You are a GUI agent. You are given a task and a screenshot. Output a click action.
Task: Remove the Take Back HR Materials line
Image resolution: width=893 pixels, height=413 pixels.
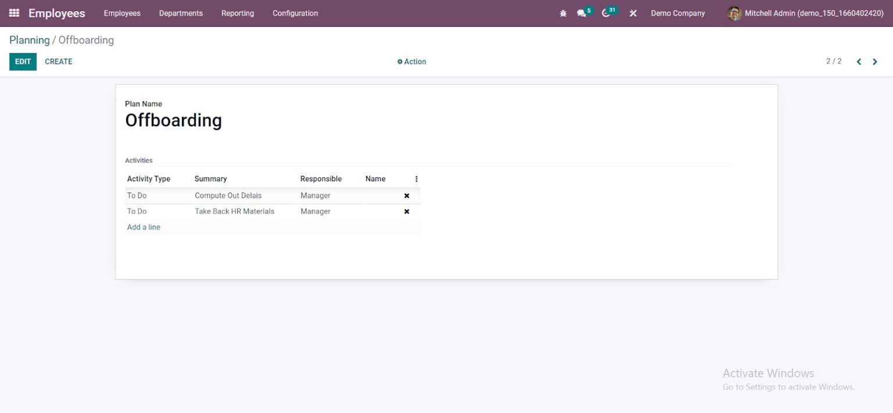(x=406, y=211)
